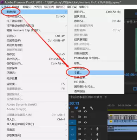Click the fx badge on the A1 audio clip
Image resolution: width=137 pixels, height=140 pixels.
[x=111, y=128]
